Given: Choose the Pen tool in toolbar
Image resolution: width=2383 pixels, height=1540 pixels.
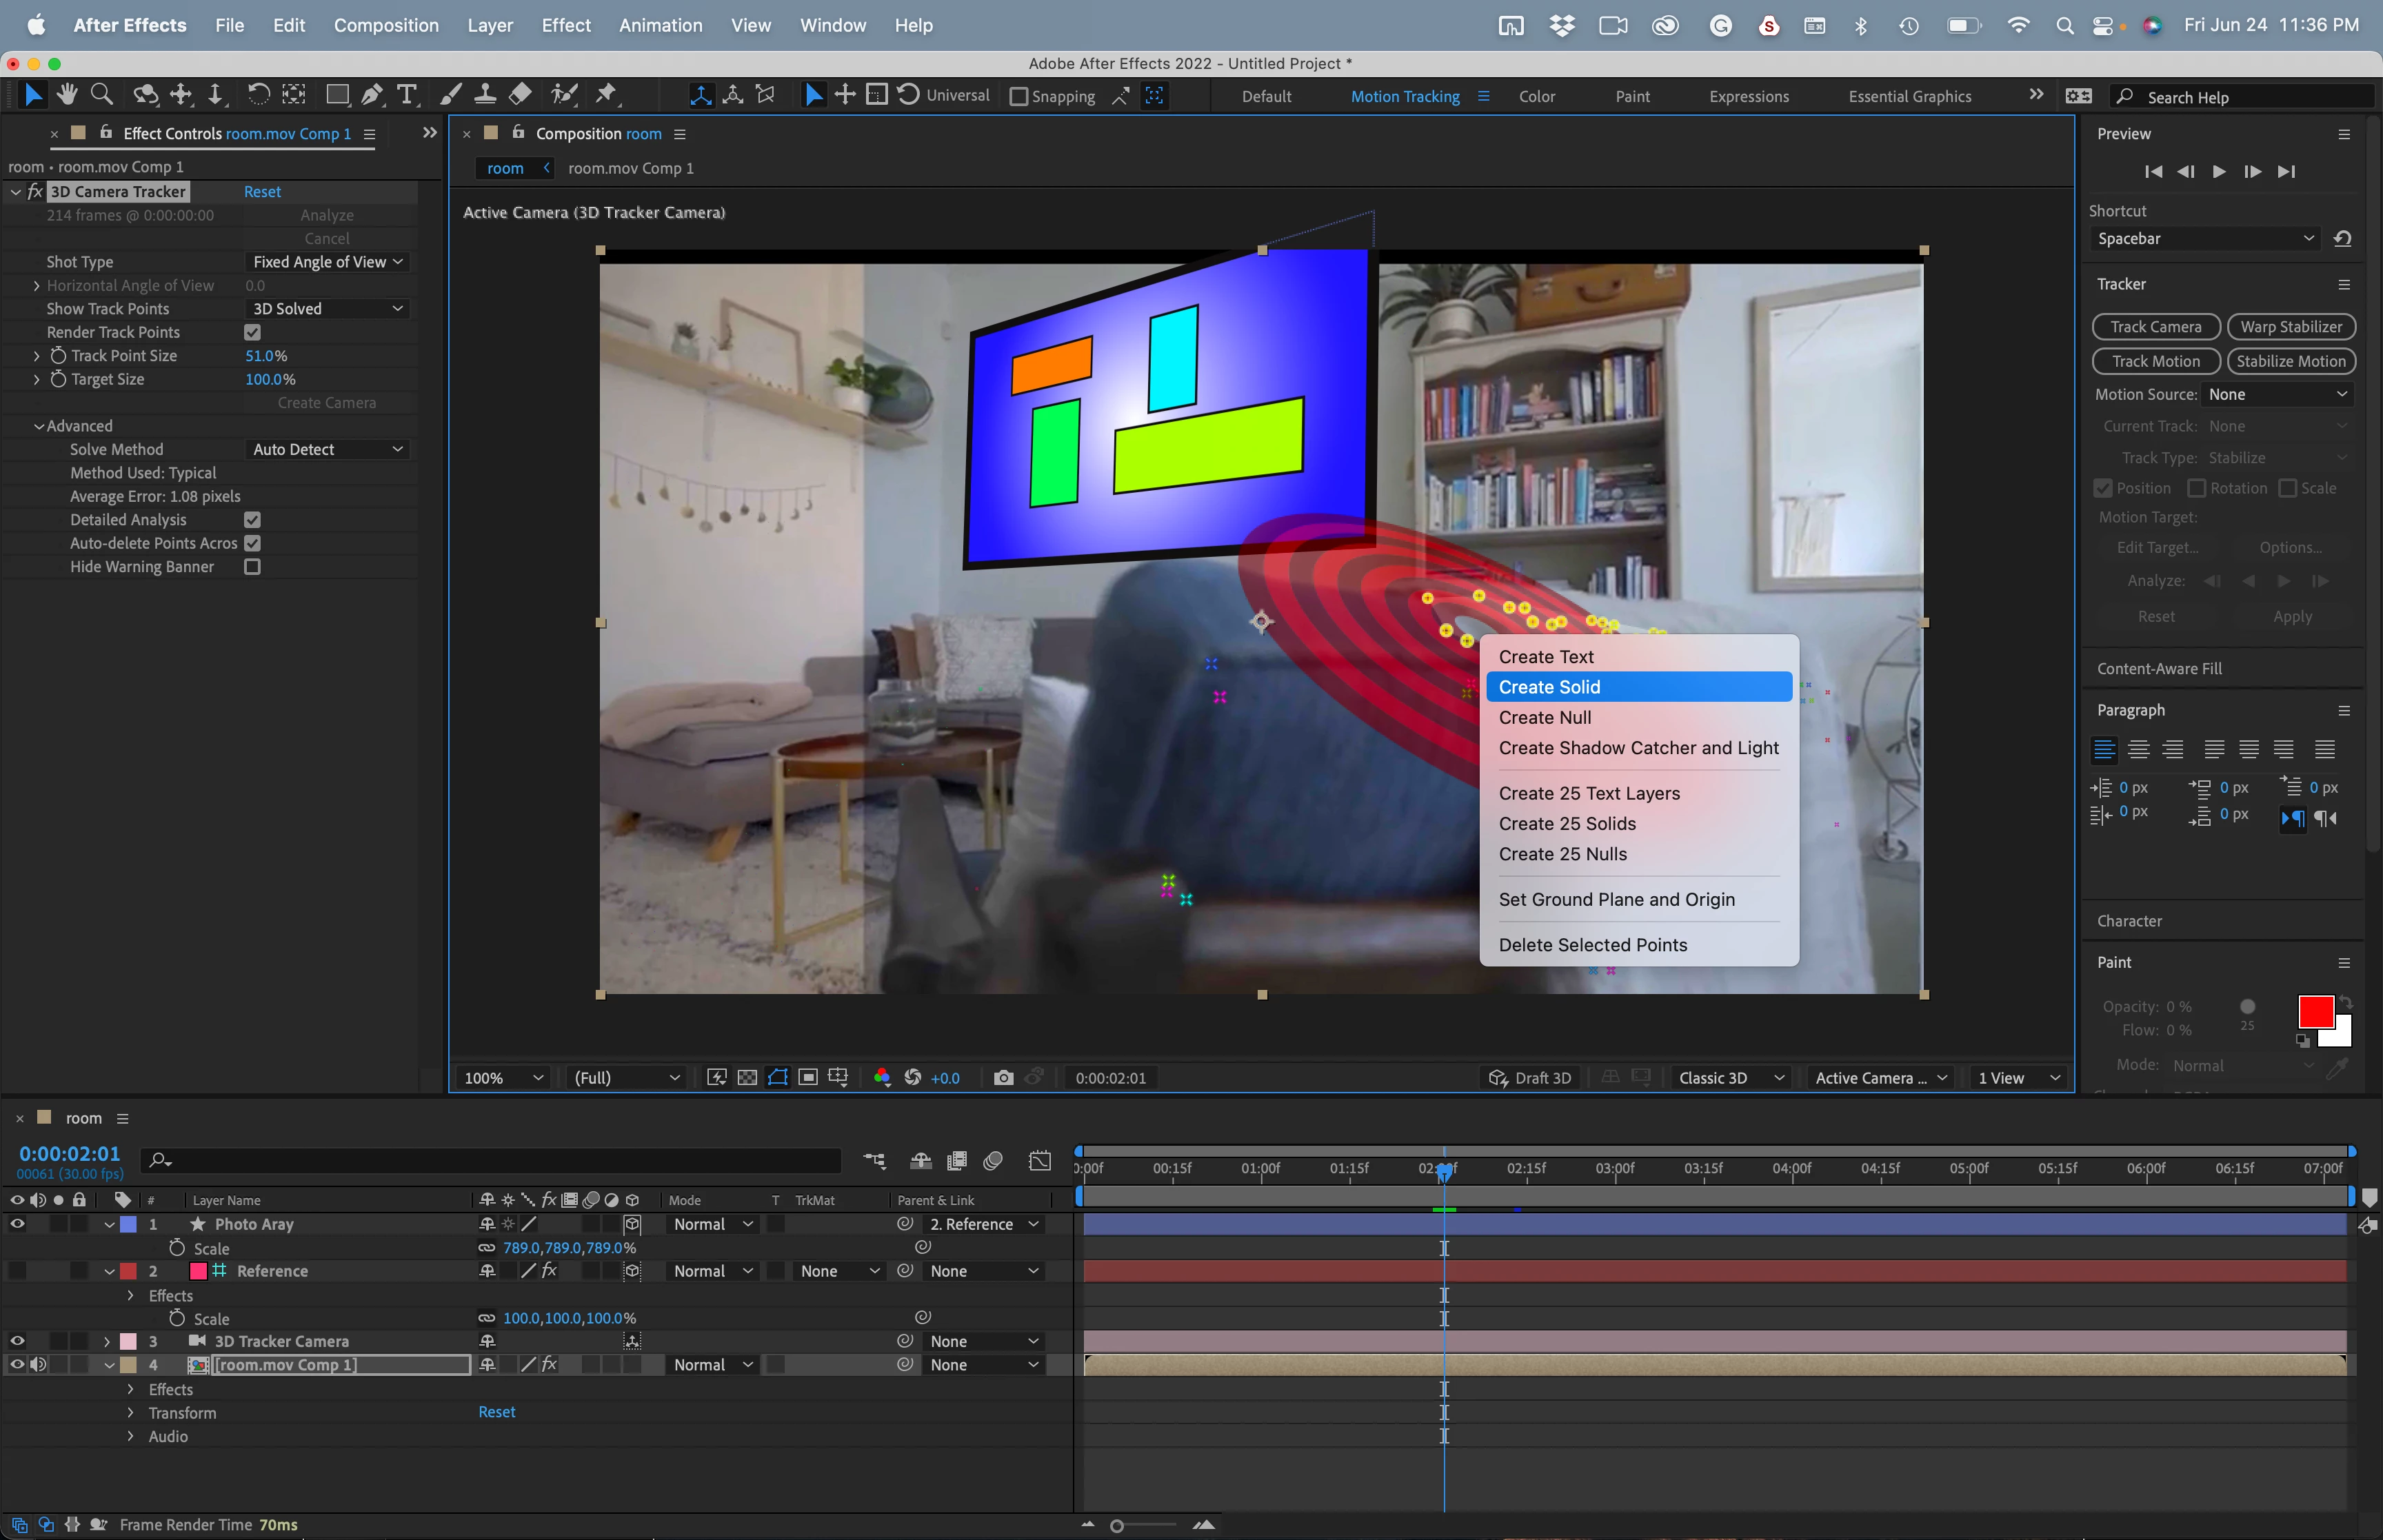Looking at the screenshot, I should tap(371, 95).
